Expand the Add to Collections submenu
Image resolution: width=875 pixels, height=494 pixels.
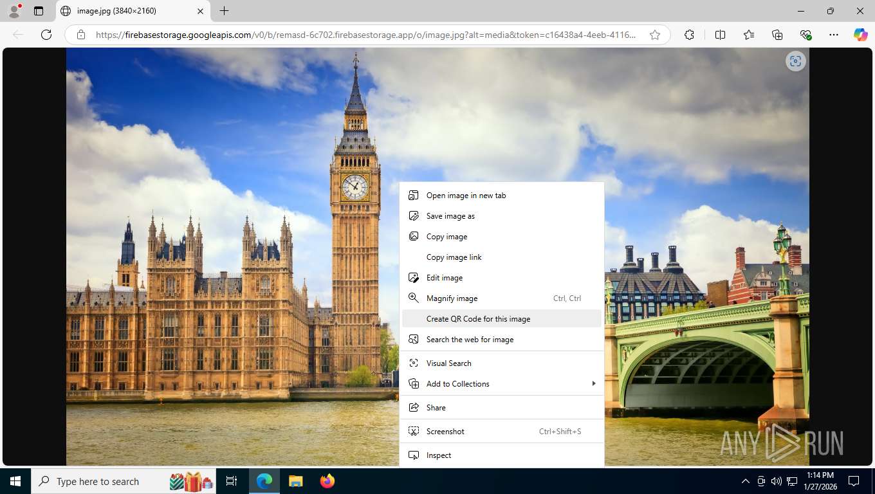point(502,384)
